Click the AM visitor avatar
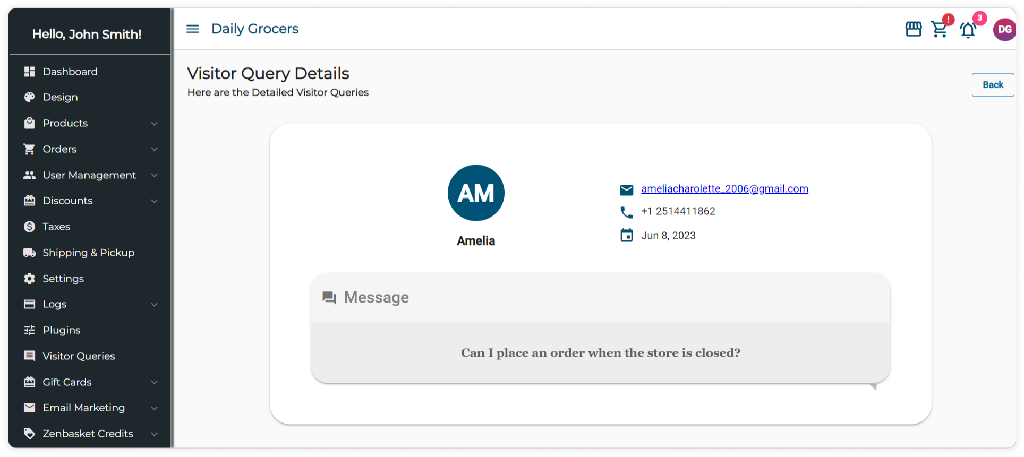The height and width of the screenshot is (457, 1024). tap(476, 193)
